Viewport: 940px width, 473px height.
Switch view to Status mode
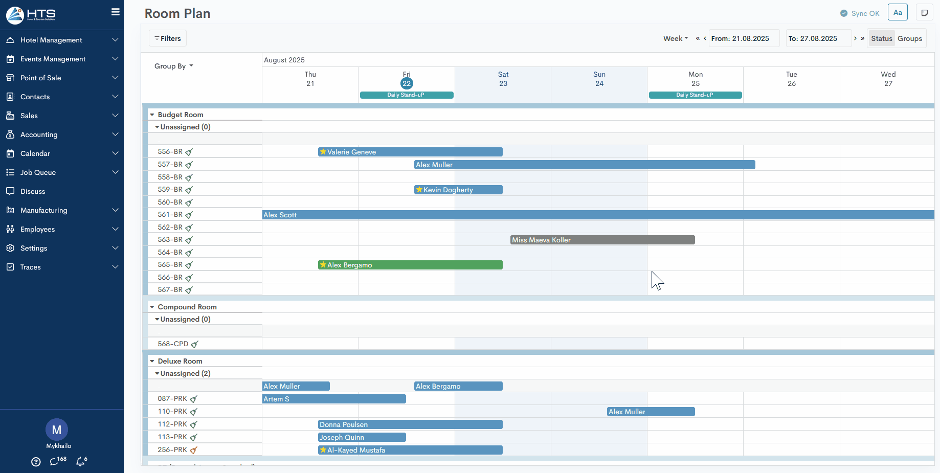pyautogui.click(x=881, y=38)
